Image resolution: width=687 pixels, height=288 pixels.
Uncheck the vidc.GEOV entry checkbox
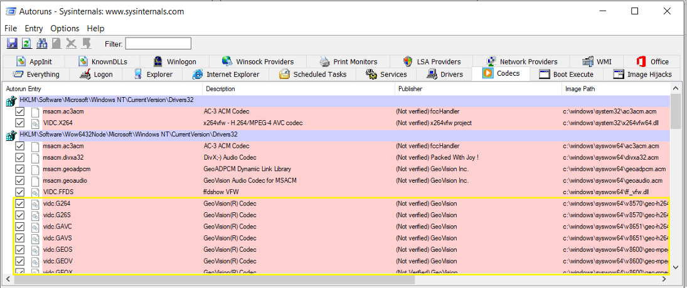pyautogui.click(x=19, y=261)
